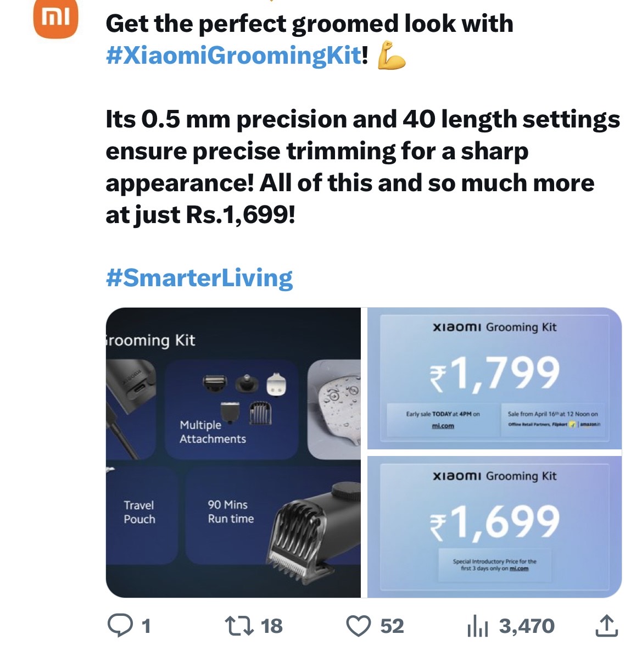Click the 3,470 views count
This screenshot has height=662, width=642.
pyautogui.click(x=527, y=626)
